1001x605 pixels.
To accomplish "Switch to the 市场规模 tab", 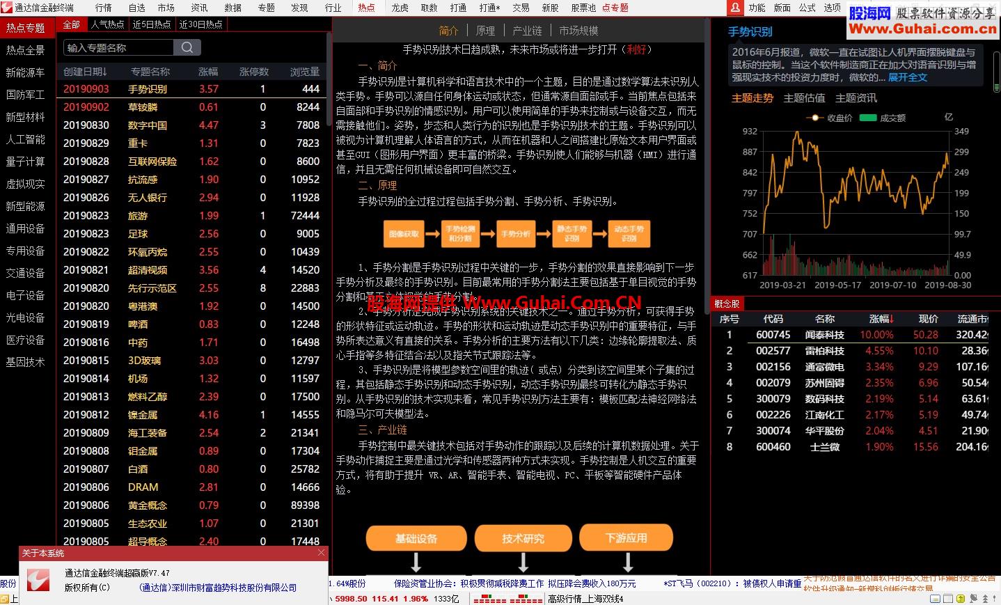I will click(578, 31).
